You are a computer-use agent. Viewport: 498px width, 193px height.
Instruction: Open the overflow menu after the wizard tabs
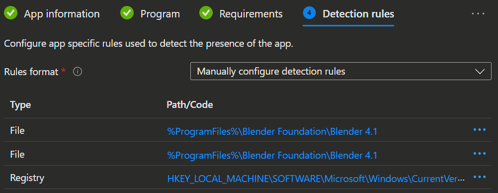tap(478, 13)
